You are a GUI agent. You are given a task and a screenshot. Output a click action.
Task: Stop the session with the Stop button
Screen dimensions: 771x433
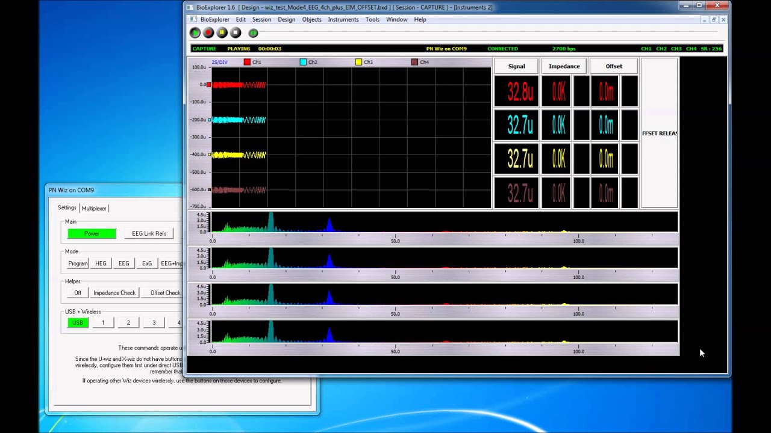coord(236,33)
